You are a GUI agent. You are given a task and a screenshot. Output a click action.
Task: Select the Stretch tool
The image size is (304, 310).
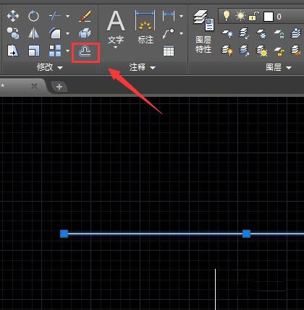point(13,51)
